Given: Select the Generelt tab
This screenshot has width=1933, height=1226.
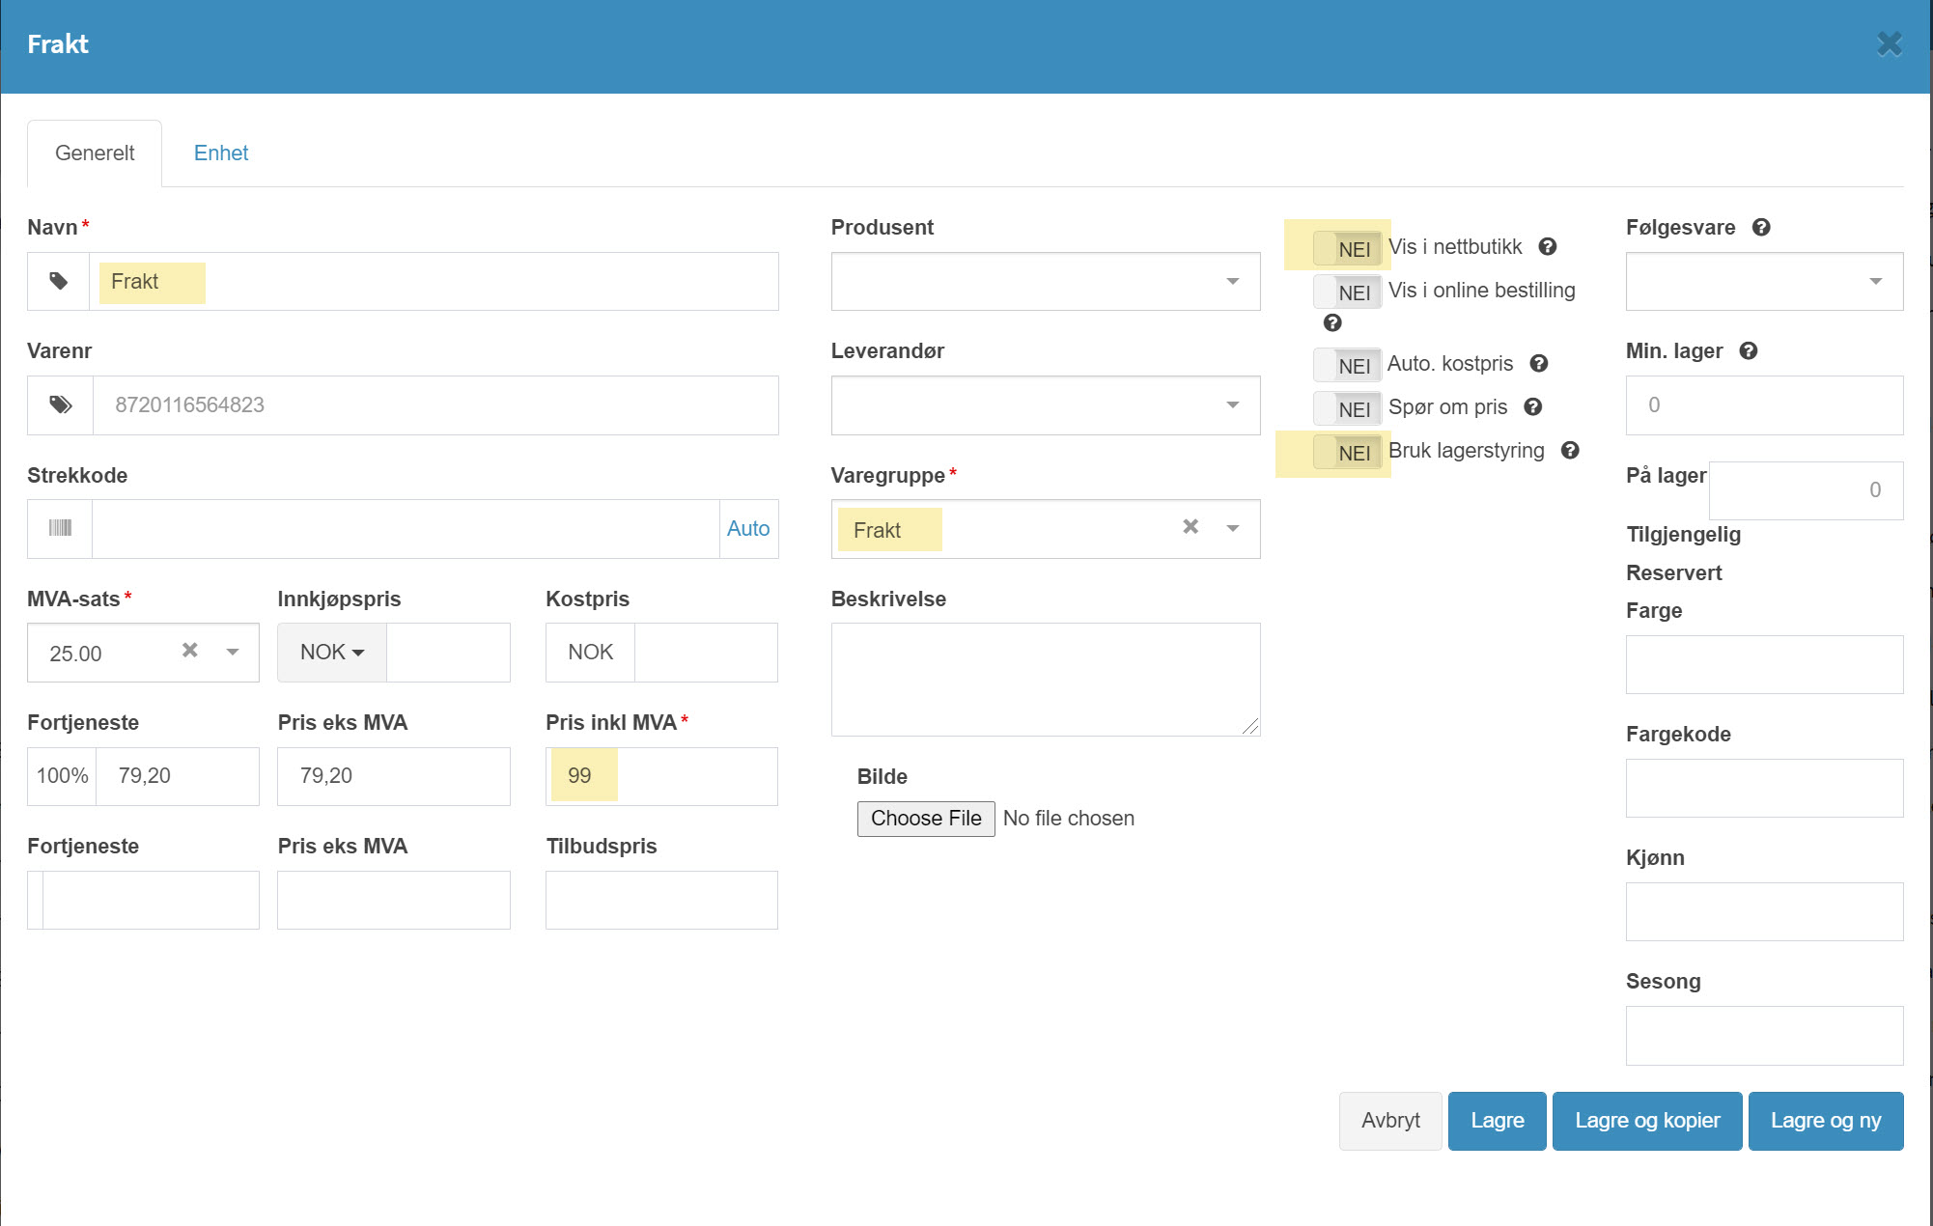Looking at the screenshot, I should (x=95, y=153).
